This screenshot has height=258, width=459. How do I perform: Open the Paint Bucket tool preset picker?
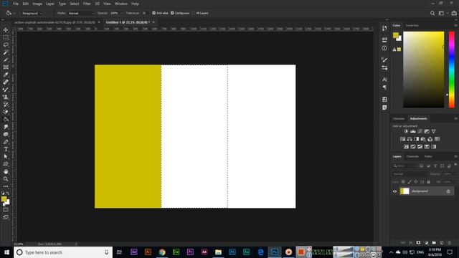click(x=11, y=13)
